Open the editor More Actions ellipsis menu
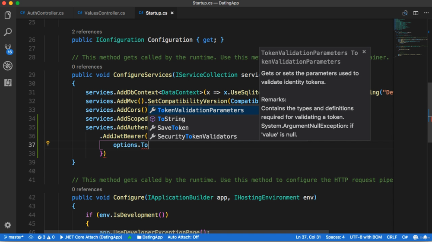The image size is (432, 242). [x=426, y=13]
